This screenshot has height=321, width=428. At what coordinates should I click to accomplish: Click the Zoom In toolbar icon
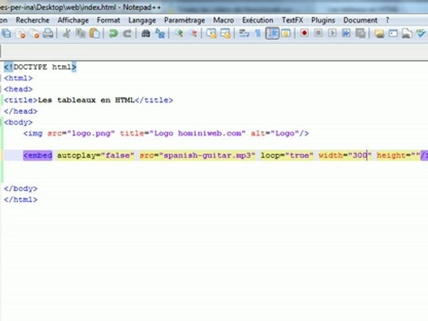coord(179,33)
